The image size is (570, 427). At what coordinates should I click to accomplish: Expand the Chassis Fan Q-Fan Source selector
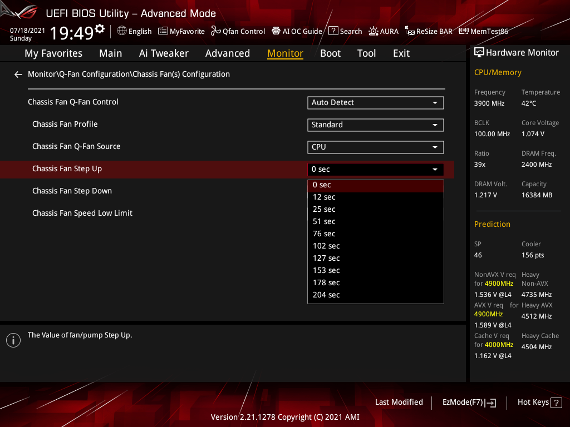[x=375, y=147]
